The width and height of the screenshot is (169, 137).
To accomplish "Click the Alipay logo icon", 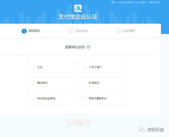I will [78, 8].
